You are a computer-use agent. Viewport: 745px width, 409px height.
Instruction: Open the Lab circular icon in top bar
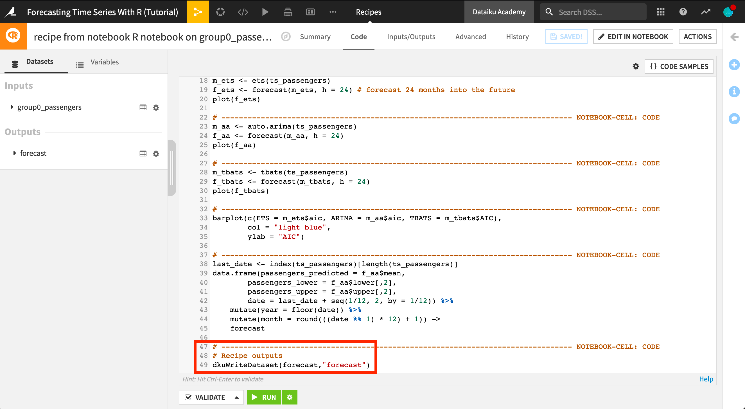(220, 12)
